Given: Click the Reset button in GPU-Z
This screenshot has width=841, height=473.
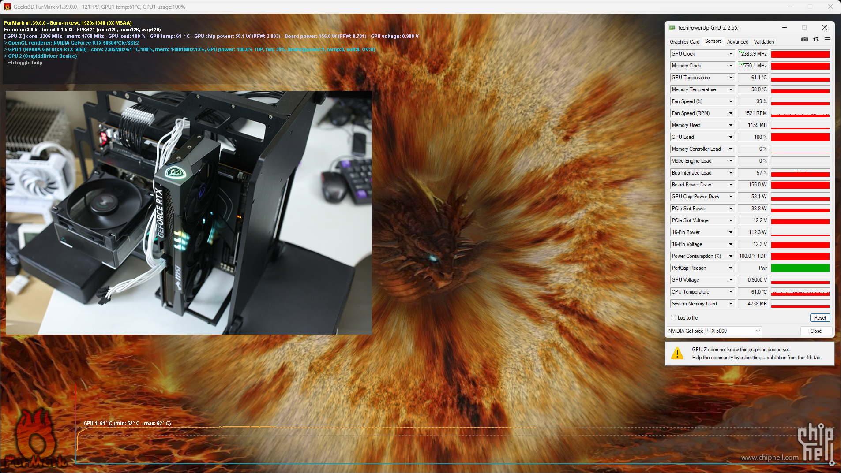Looking at the screenshot, I should (820, 318).
